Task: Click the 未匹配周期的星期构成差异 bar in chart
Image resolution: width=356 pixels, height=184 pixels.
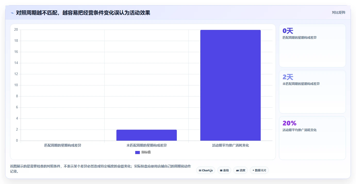Action: [146, 135]
